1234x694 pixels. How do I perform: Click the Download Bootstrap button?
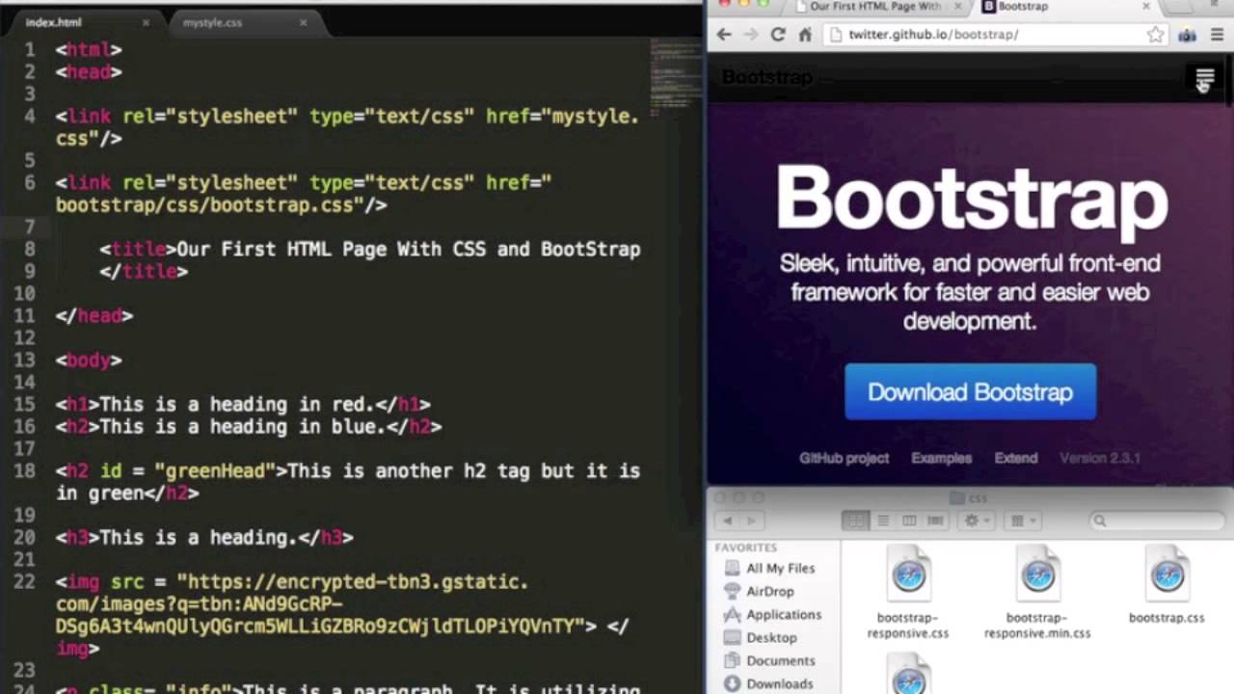click(x=970, y=391)
